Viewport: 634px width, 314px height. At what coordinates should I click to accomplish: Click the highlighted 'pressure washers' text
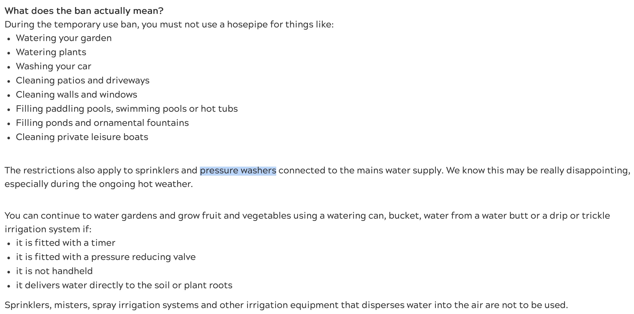tap(238, 170)
